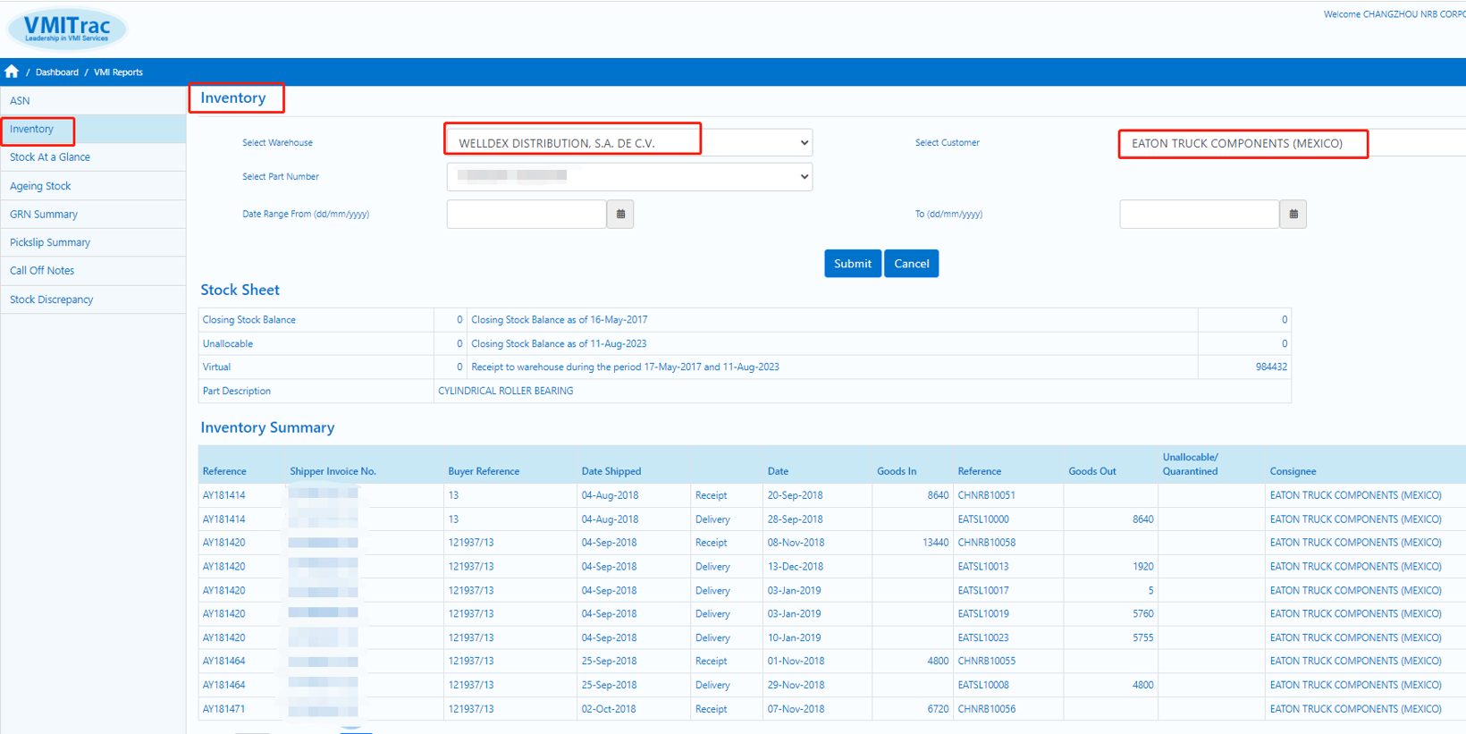Open Pickslip Summary from sidebar
1466x734 pixels.
pos(50,242)
